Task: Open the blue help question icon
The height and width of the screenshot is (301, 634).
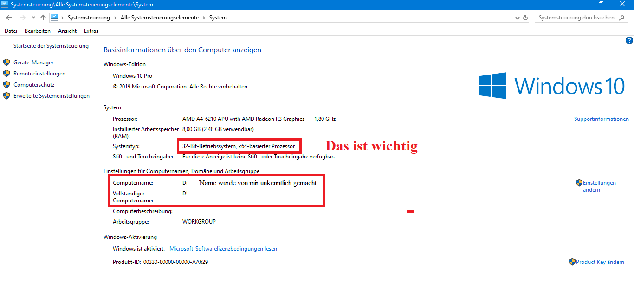Action: 629,40
